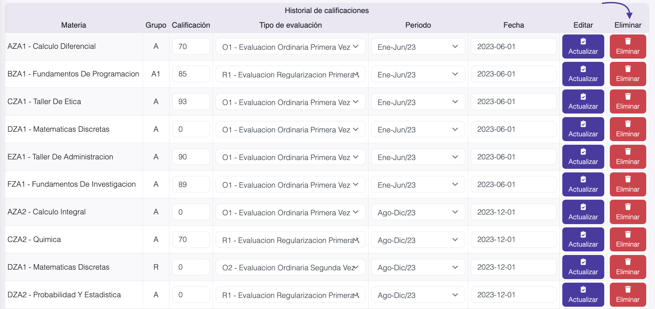Click the grade field for Fundamentos De Investigacion
655x309 pixels.
point(191,184)
